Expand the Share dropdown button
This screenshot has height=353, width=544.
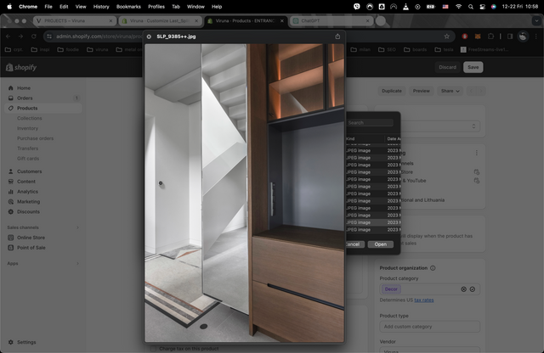coord(450,91)
